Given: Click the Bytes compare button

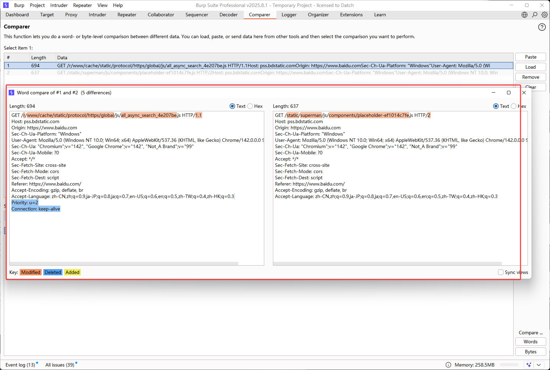Looking at the screenshot, I should [531, 352].
